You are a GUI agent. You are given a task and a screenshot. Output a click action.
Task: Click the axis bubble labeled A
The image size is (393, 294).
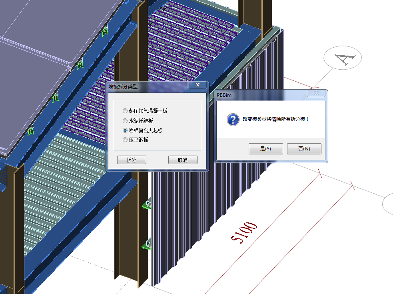coord(343,58)
